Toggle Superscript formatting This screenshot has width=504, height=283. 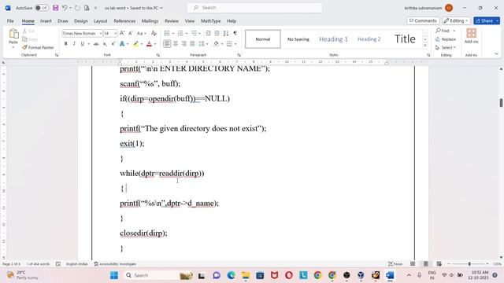(113, 44)
